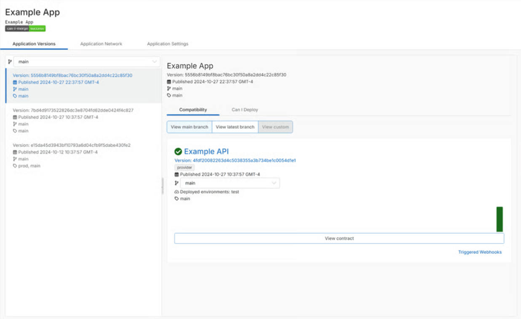Click the branch icon beside the sidebar branch selector
Image resolution: width=521 pixels, height=319 pixels.
pyautogui.click(x=10, y=62)
